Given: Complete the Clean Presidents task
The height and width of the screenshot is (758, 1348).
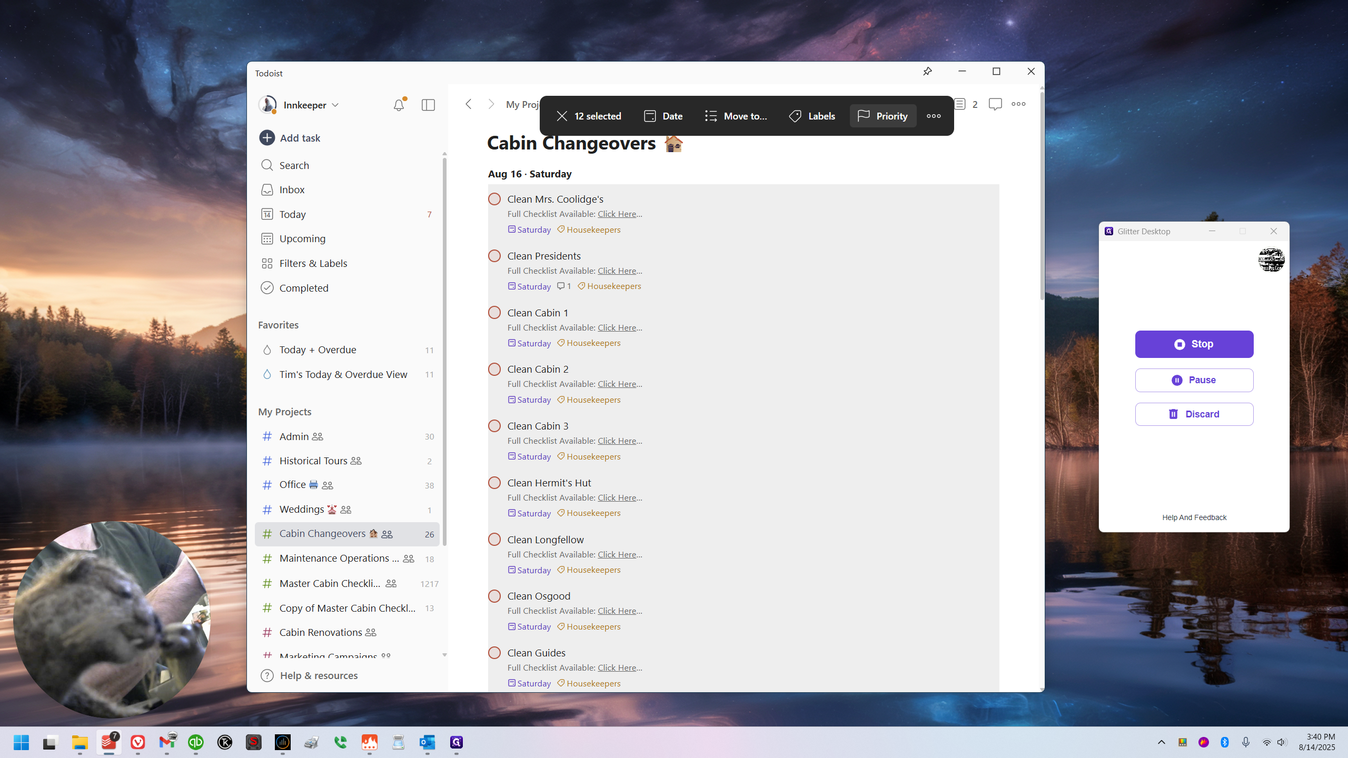Looking at the screenshot, I should pos(494,256).
